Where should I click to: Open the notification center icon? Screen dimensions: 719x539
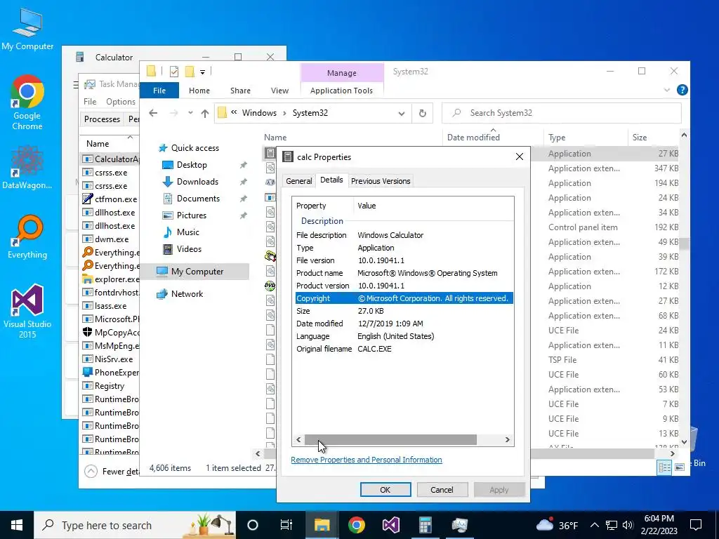click(x=696, y=525)
